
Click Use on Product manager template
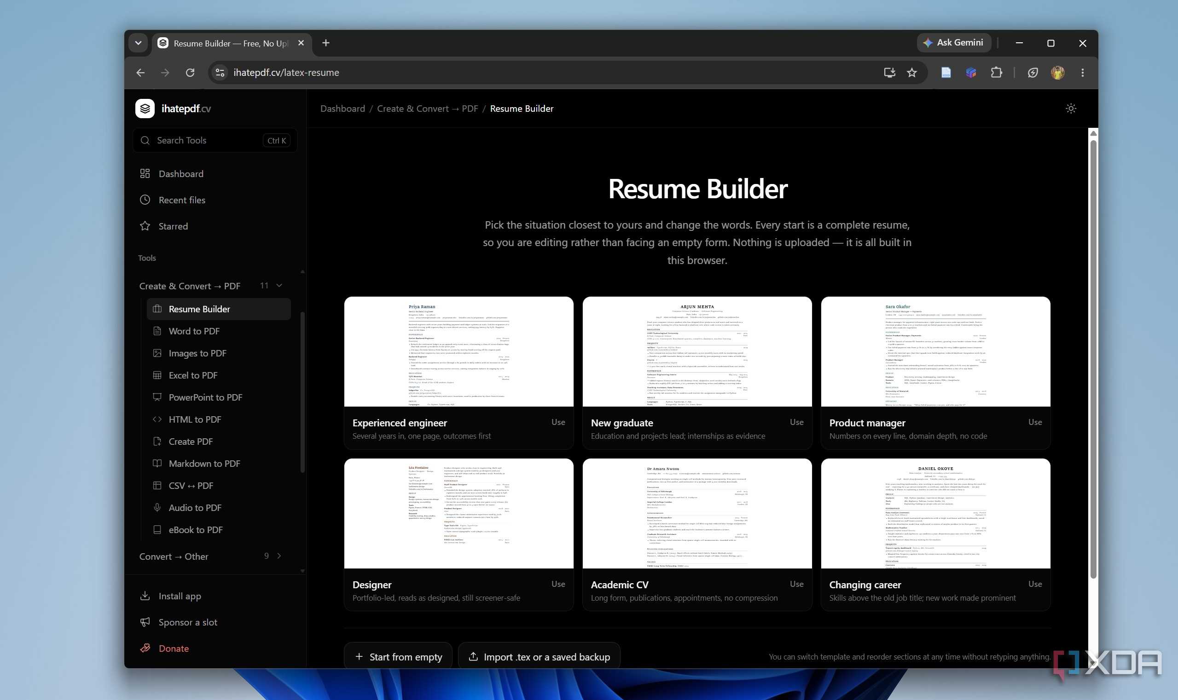1035,422
